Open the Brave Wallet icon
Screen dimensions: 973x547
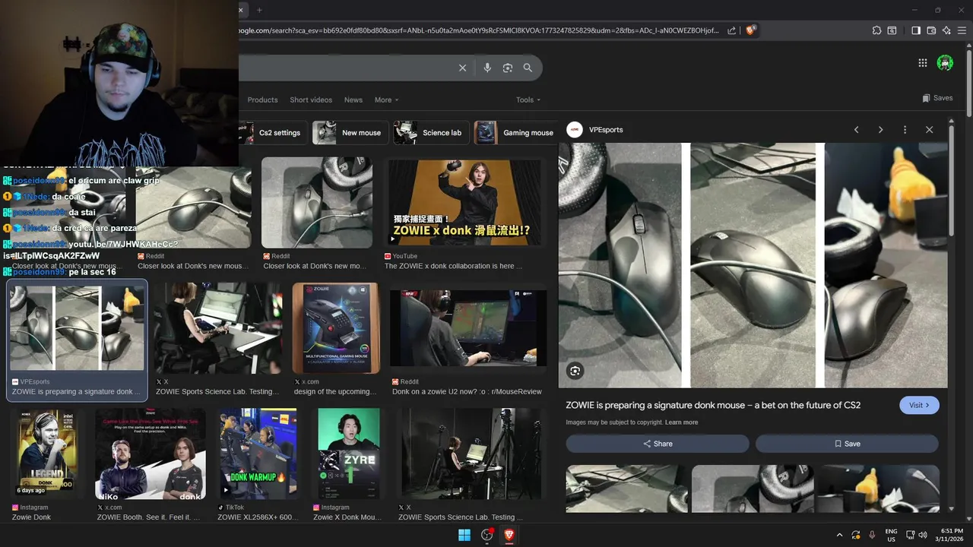click(931, 30)
